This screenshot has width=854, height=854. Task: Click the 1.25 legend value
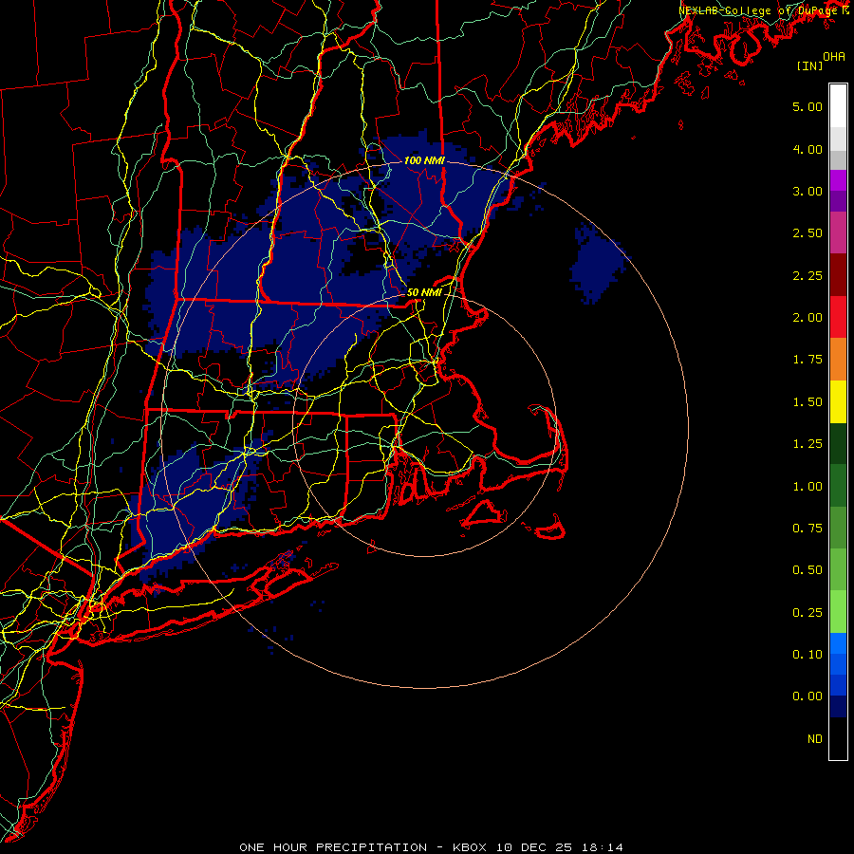pyautogui.click(x=808, y=444)
